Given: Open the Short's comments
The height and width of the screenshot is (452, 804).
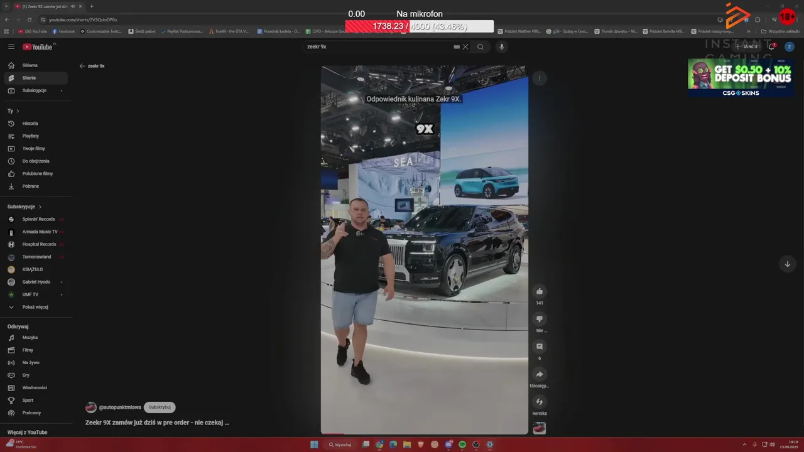Looking at the screenshot, I should pos(540,347).
